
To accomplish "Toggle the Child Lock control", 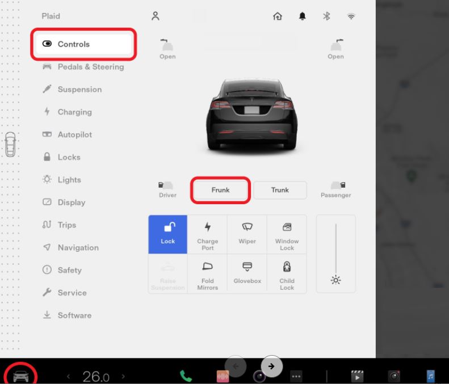I will (x=287, y=274).
